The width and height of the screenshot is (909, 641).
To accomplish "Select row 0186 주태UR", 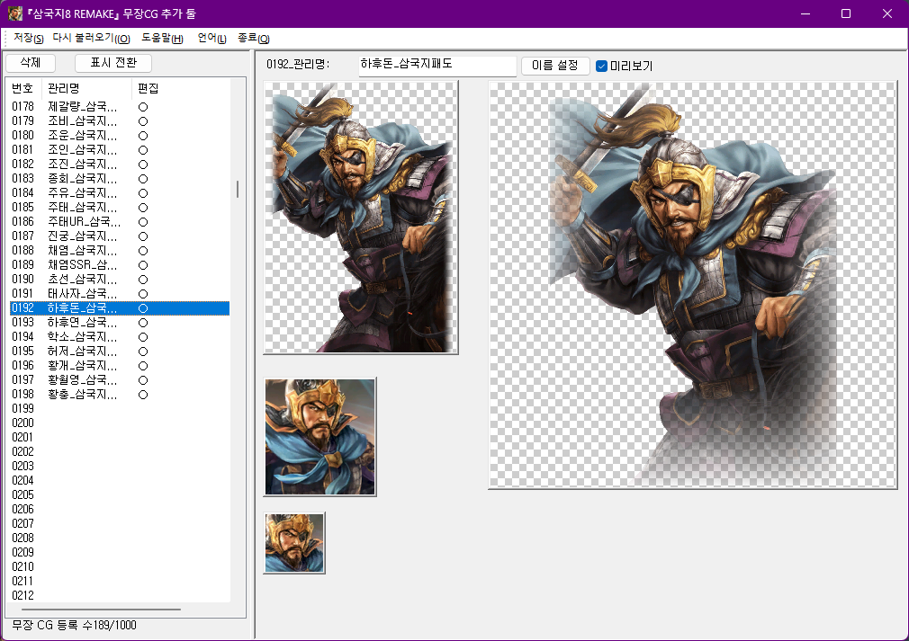I will pos(120,222).
